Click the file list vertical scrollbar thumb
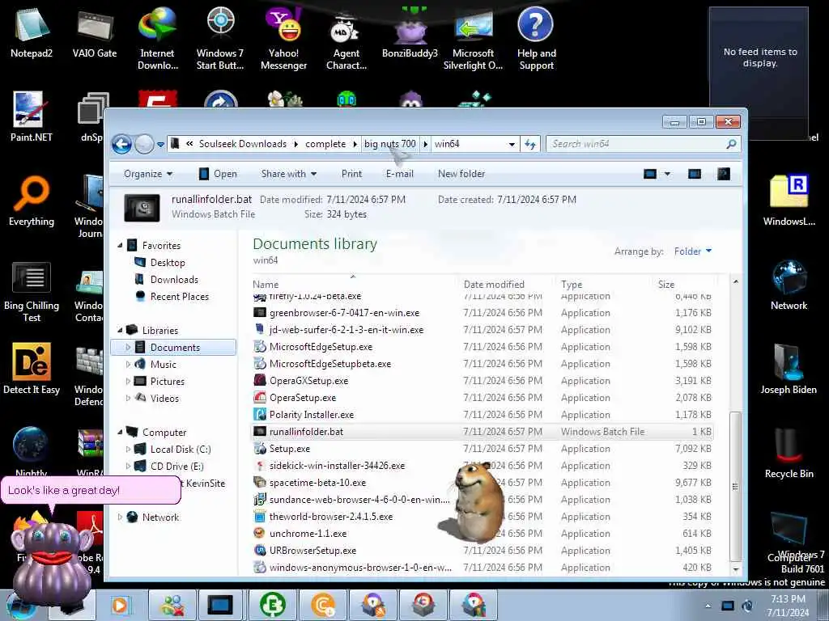 735,486
